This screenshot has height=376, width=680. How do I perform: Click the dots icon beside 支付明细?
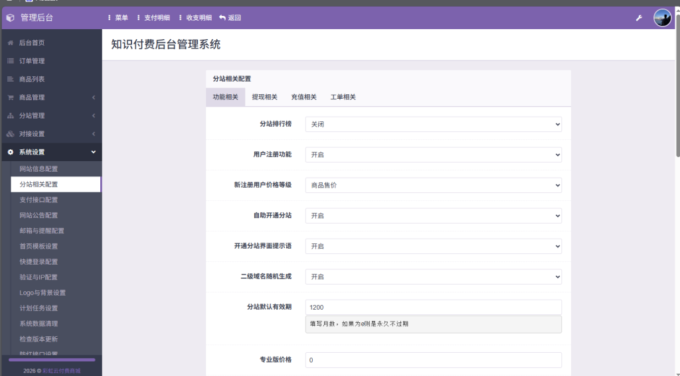click(x=138, y=18)
